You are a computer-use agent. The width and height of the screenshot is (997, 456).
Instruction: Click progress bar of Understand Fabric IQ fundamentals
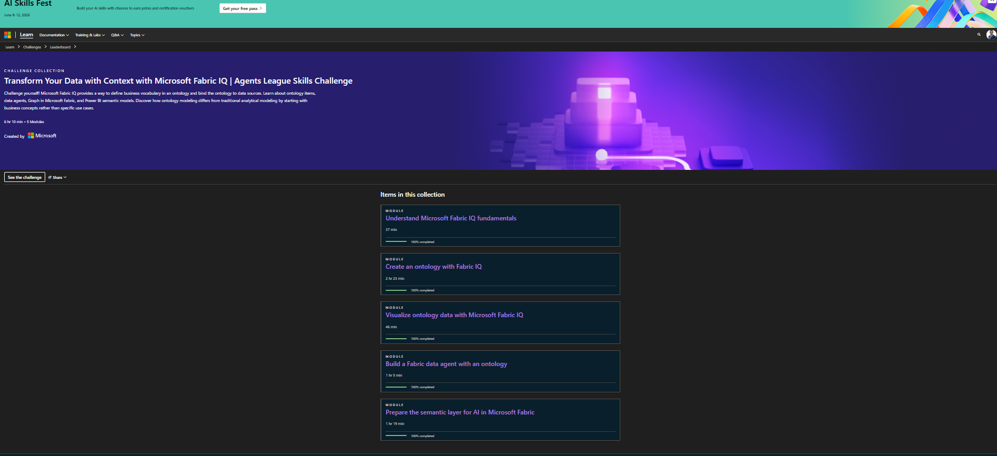(x=396, y=241)
